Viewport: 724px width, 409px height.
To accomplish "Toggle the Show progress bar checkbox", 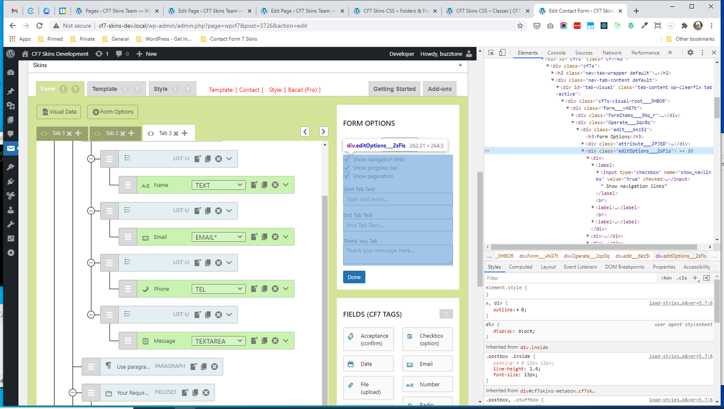I will coord(347,168).
